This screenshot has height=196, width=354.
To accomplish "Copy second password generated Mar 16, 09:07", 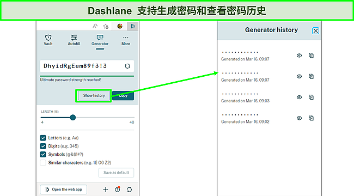I will coord(312,76).
